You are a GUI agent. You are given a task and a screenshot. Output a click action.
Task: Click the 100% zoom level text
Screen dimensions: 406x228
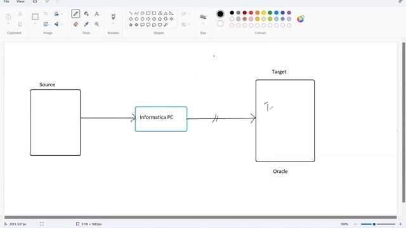point(344,224)
